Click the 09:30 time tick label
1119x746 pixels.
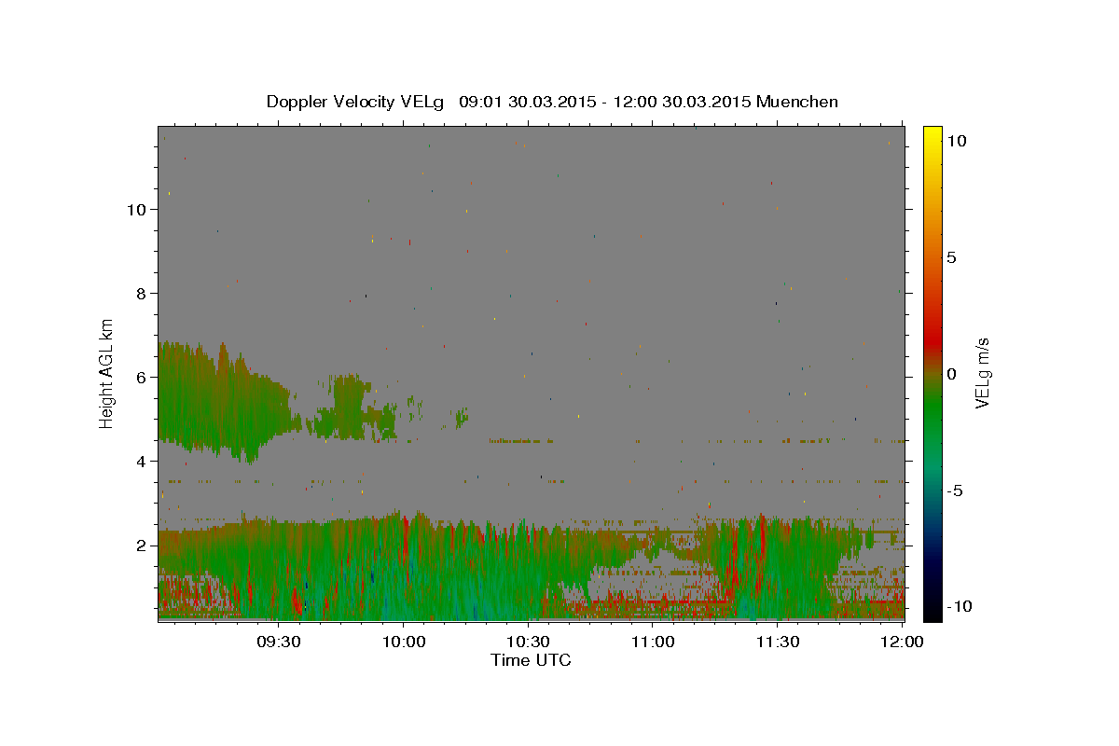278,642
